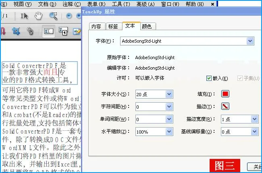Click the 单词间距 value field showing 0
This screenshot has width=262, height=173.
150,119
